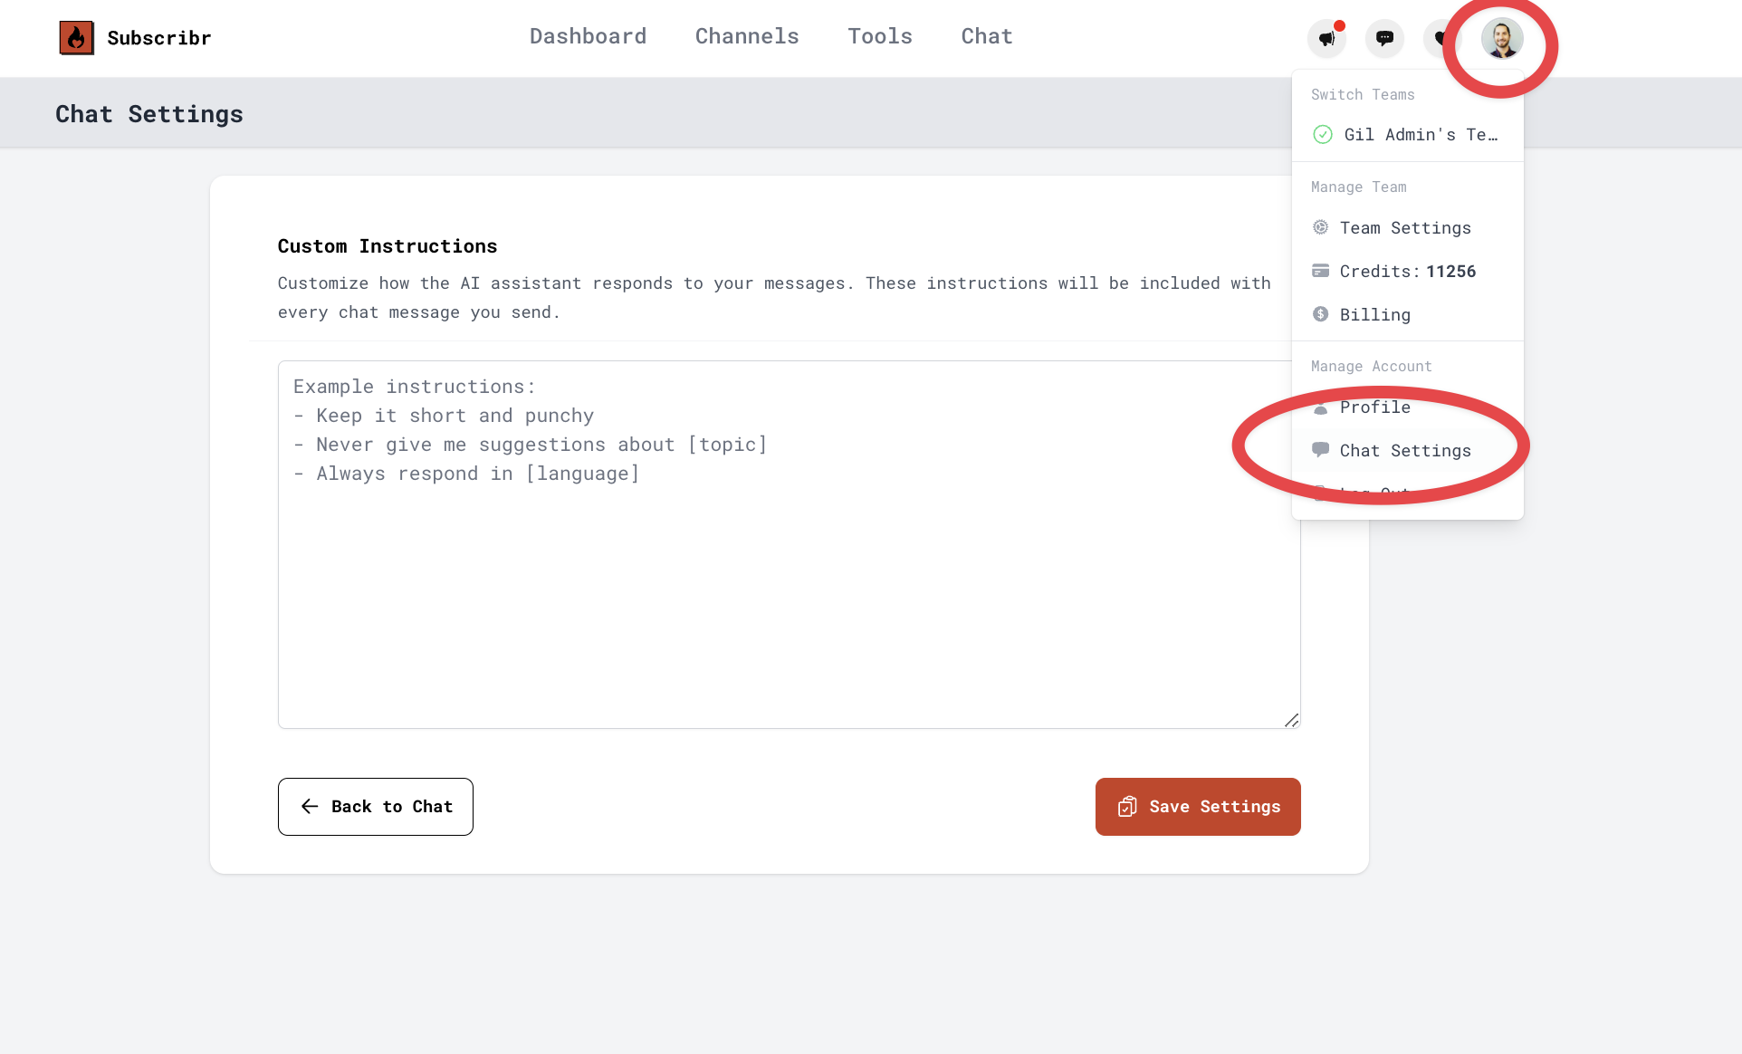Open the Channels nav item
Viewport: 1742px width, 1054px height.
[747, 36]
